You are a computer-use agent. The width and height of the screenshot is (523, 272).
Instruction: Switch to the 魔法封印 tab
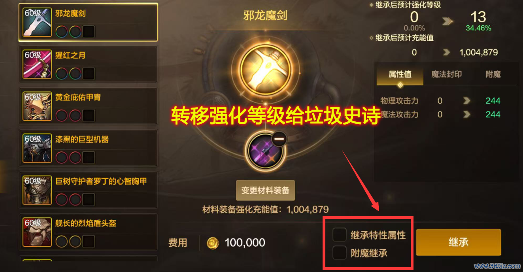446,74
